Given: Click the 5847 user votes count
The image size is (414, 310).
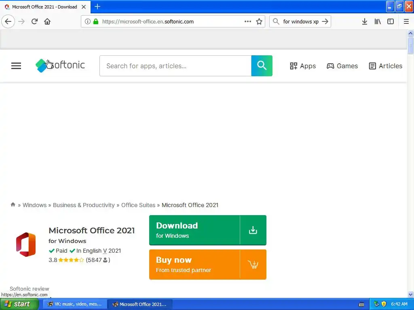Looking at the screenshot, I should coord(98,260).
